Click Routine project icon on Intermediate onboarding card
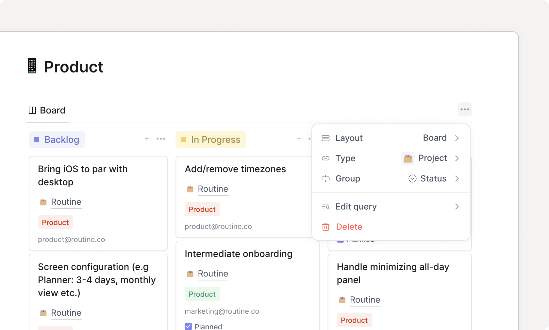549x330 pixels. click(x=190, y=274)
